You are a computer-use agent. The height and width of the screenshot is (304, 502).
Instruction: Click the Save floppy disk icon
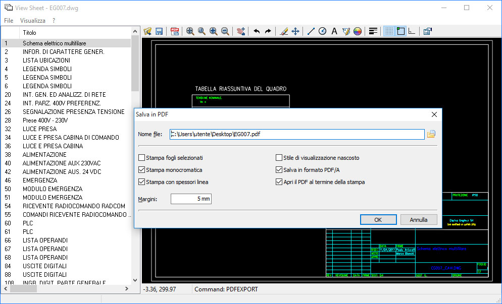(x=159, y=31)
